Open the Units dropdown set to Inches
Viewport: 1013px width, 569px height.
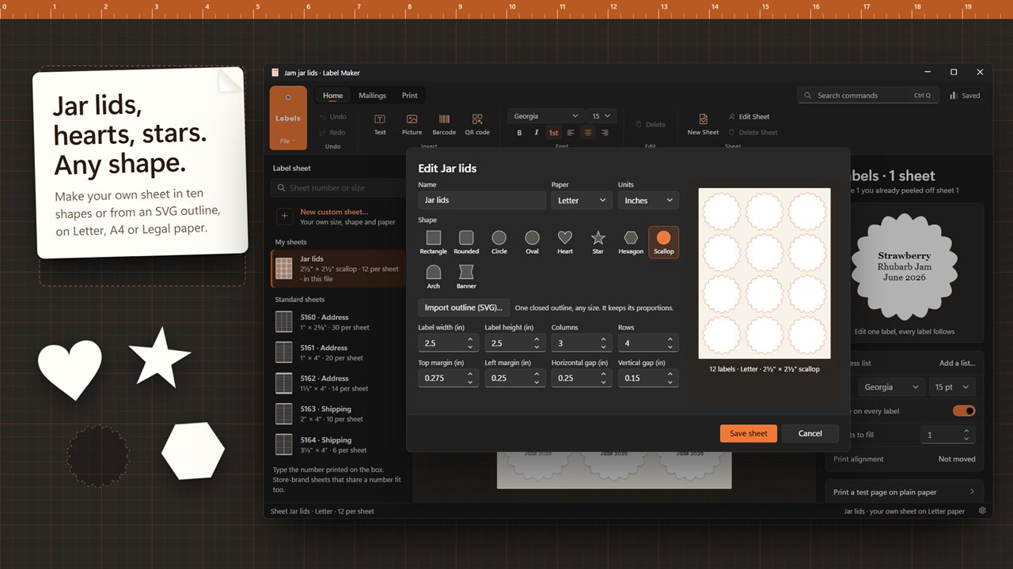(648, 201)
